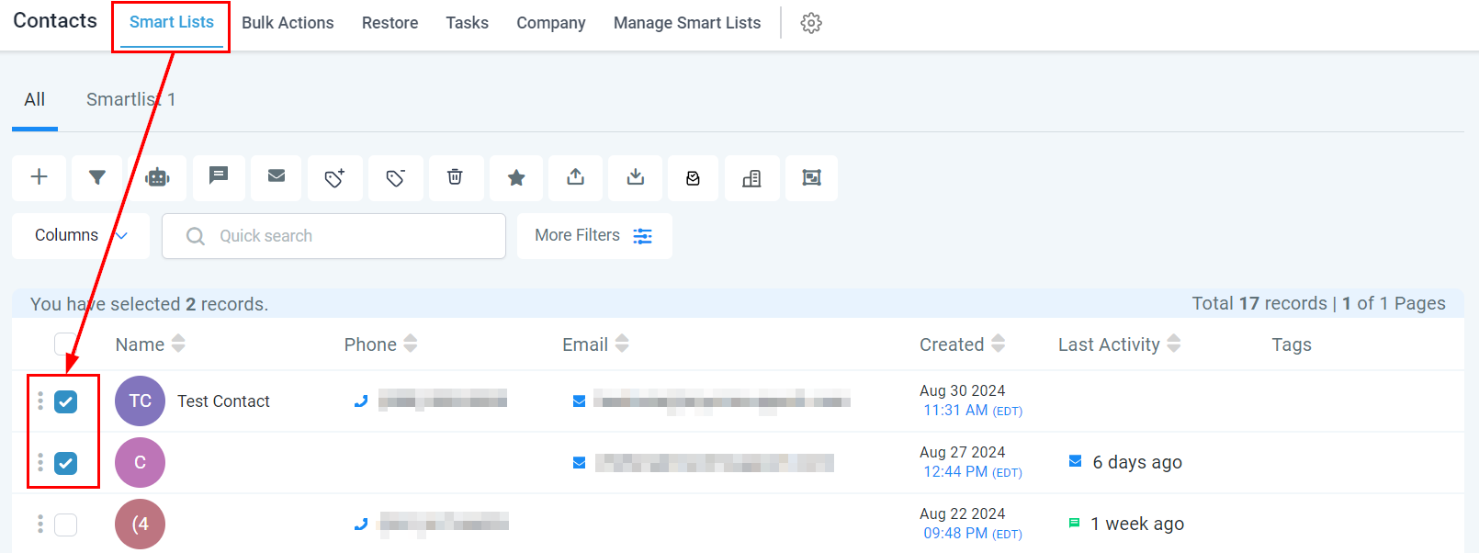This screenshot has height=553, width=1479.
Task: Send email using the envelope toolbar icon
Action: point(277,177)
